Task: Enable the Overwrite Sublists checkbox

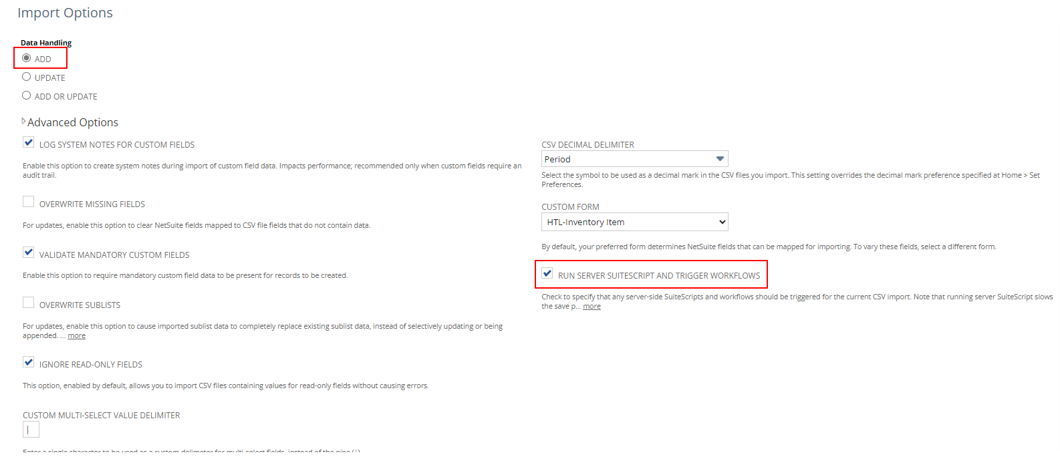Action: (29, 303)
